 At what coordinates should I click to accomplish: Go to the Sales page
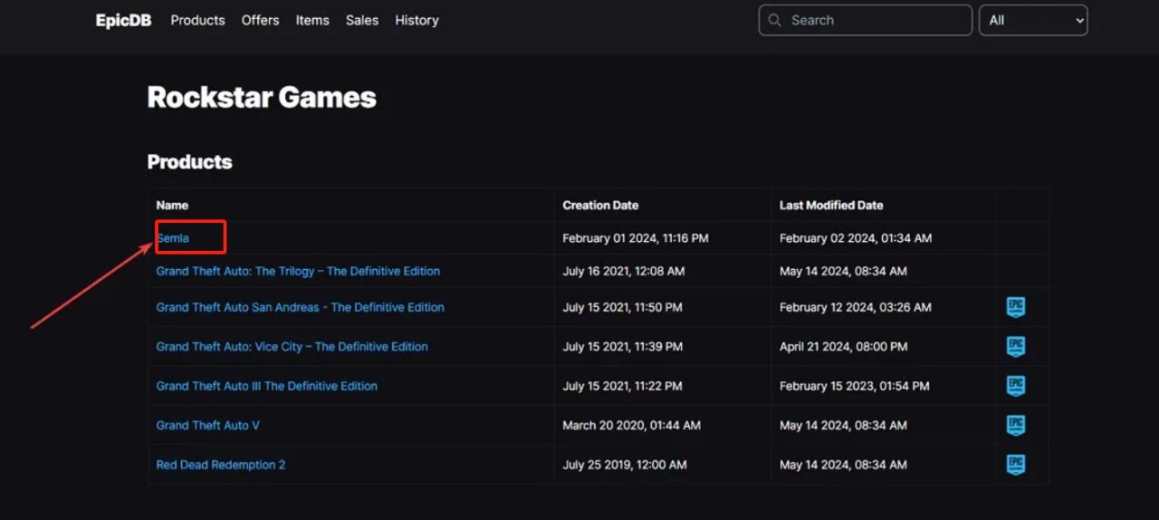tap(362, 20)
